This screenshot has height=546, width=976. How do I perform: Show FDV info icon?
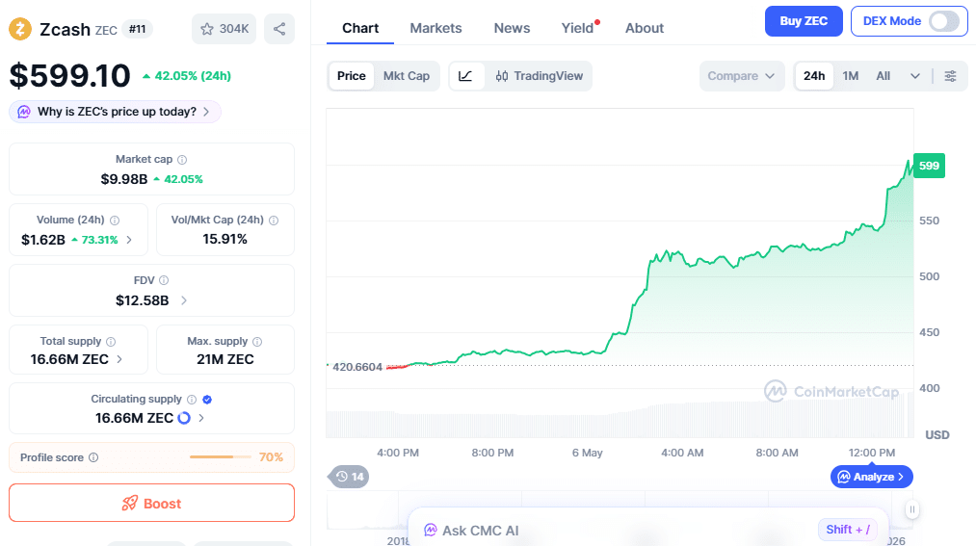(x=164, y=280)
